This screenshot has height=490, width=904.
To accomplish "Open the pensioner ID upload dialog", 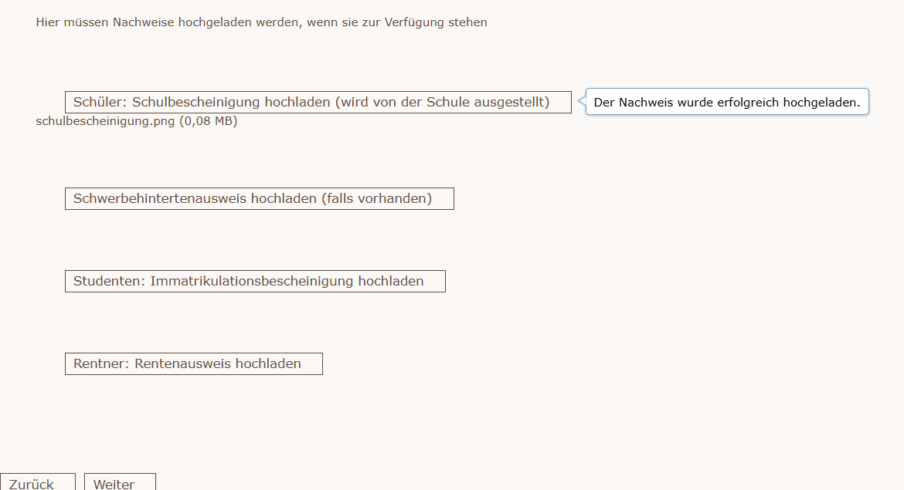I will (x=193, y=363).
